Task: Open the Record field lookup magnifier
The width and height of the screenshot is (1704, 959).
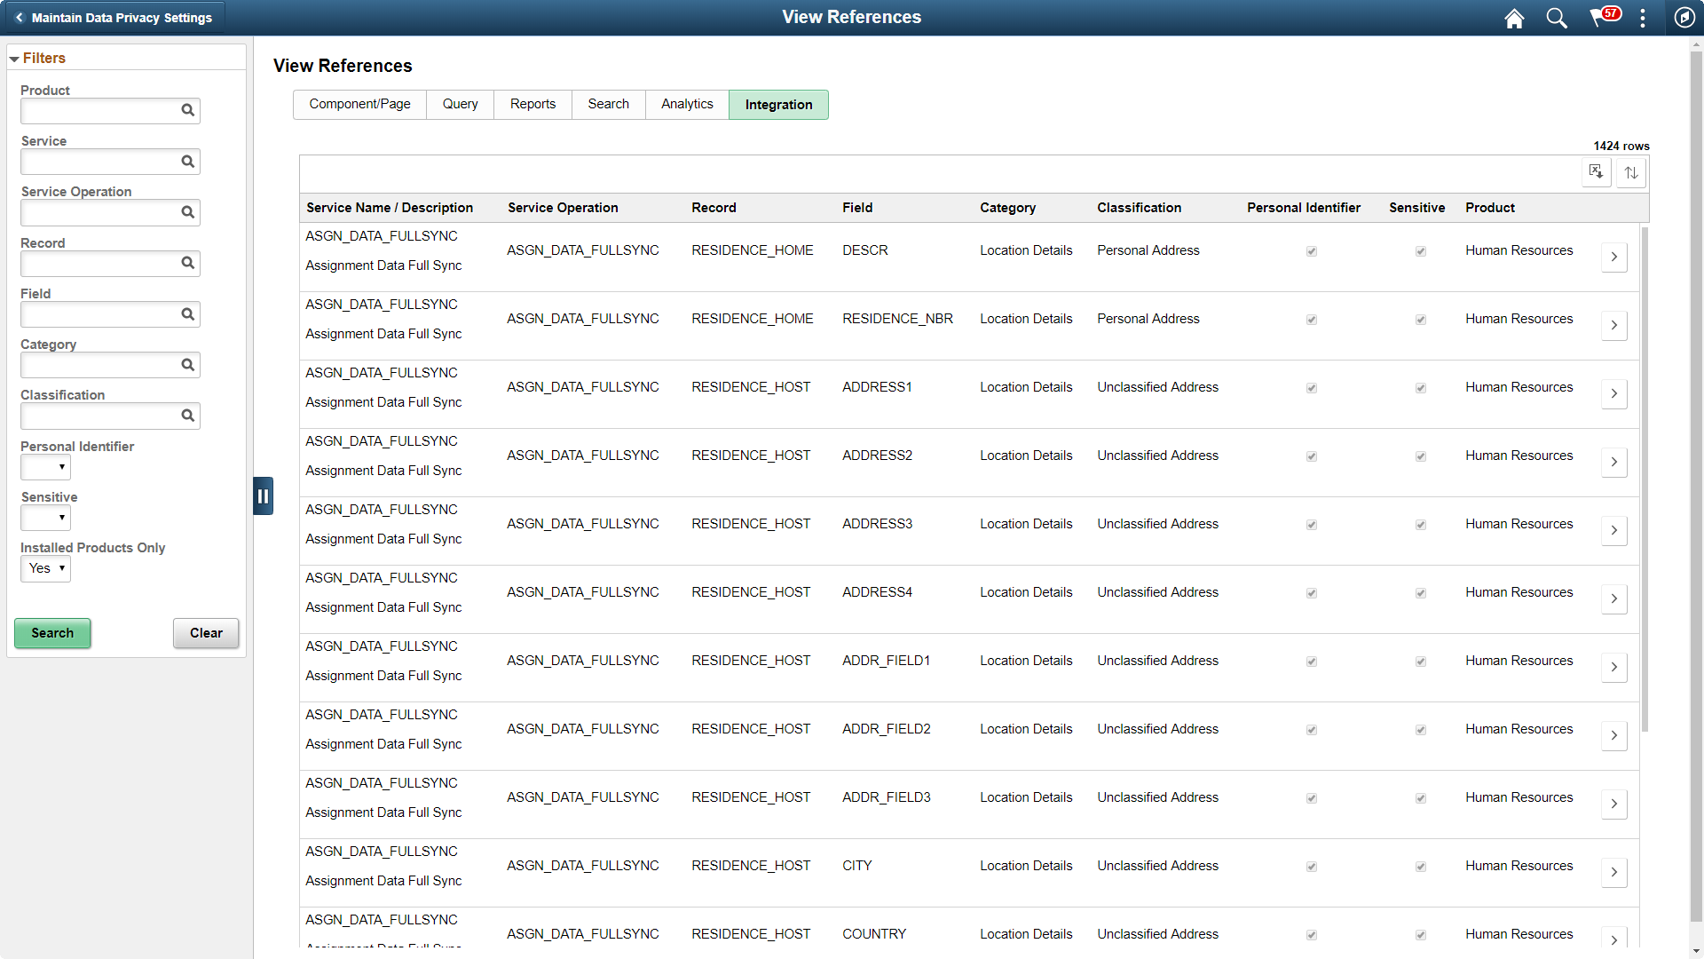Action: pos(187,263)
